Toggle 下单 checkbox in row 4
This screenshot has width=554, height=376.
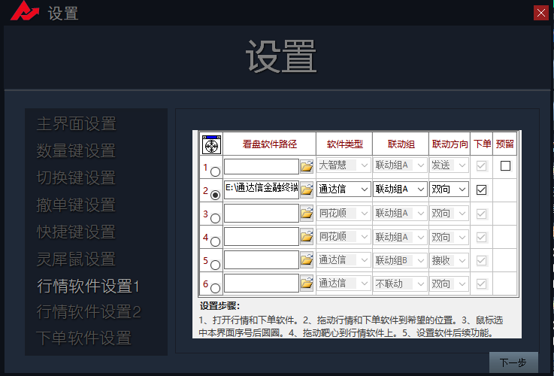pyautogui.click(x=481, y=237)
